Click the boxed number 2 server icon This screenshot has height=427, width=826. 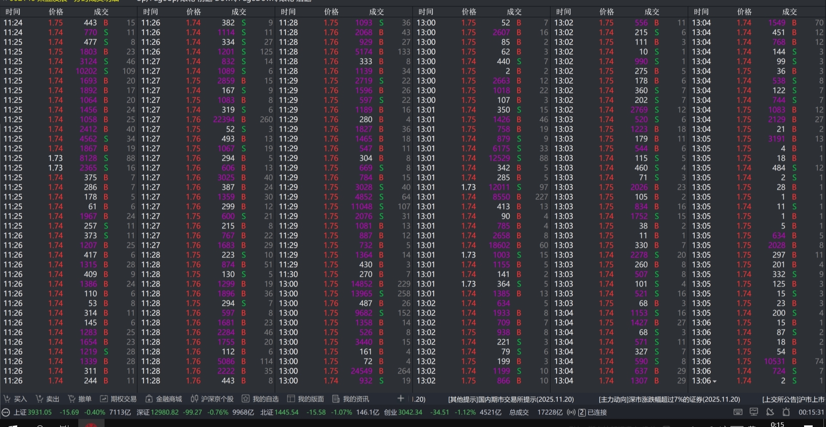(x=582, y=412)
